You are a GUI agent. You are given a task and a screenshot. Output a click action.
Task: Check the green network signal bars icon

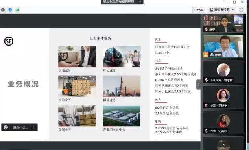pos(17,10)
